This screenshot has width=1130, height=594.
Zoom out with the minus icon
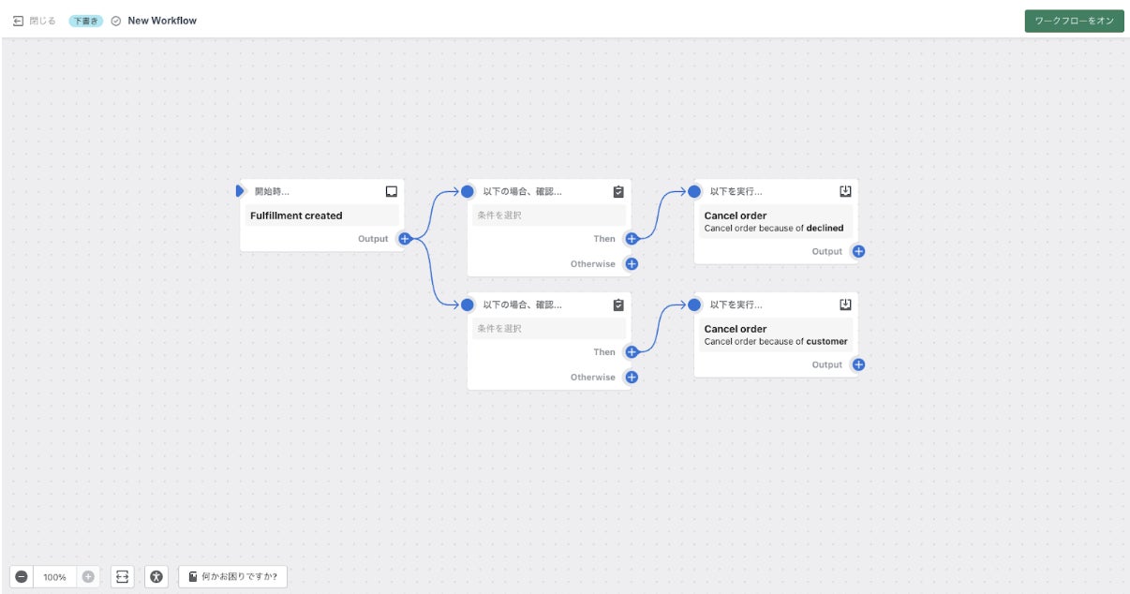point(22,577)
